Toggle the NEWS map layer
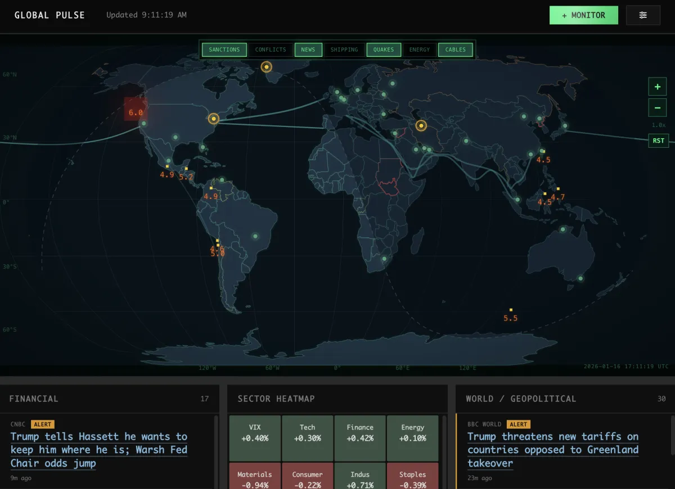This screenshot has height=489, width=675. tap(308, 49)
